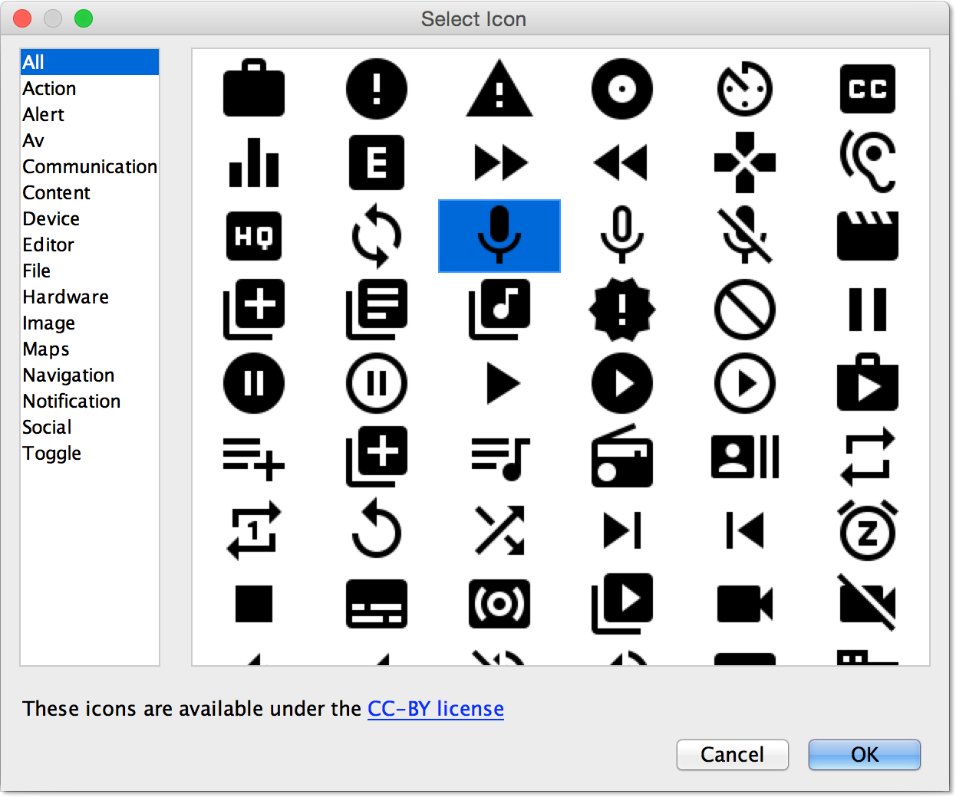This screenshot has height=797, width=956.
Task: Pick the closed caption icon
Action: pyautogui.click(x=867, y=89)
